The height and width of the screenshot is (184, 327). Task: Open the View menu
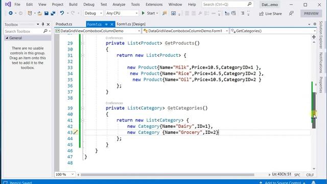42,5
